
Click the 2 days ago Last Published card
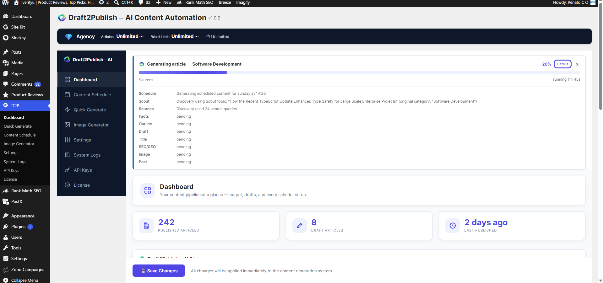click(x=512, y=226)
